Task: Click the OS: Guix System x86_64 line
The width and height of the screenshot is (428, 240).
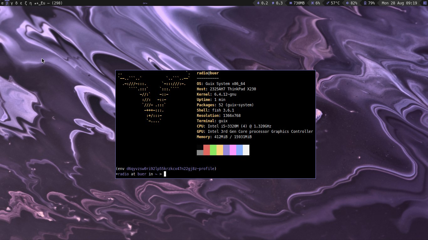Action: coord(221,84)
